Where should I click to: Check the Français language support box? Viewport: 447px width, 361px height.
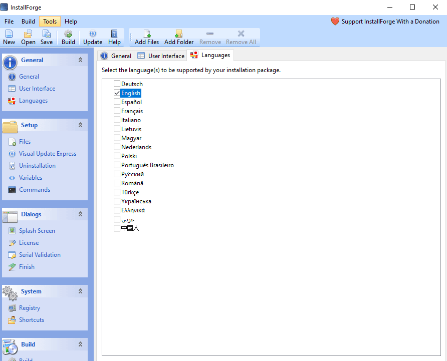116,111
